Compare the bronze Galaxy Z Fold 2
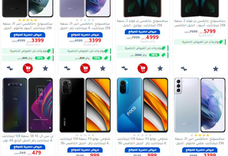Image resolution: width=228 pixels, height=156 pixels. 125,68
